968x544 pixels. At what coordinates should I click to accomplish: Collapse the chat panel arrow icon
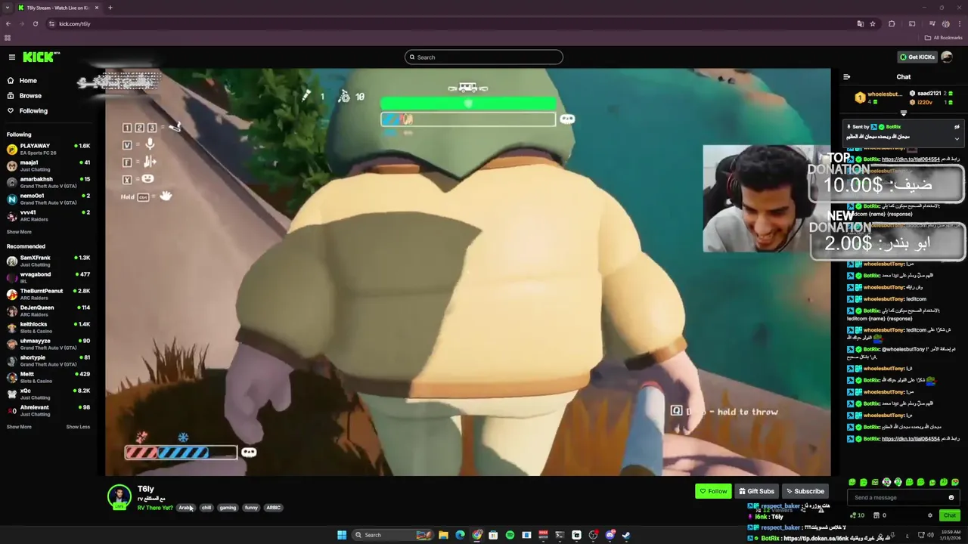tap(846, 77)
